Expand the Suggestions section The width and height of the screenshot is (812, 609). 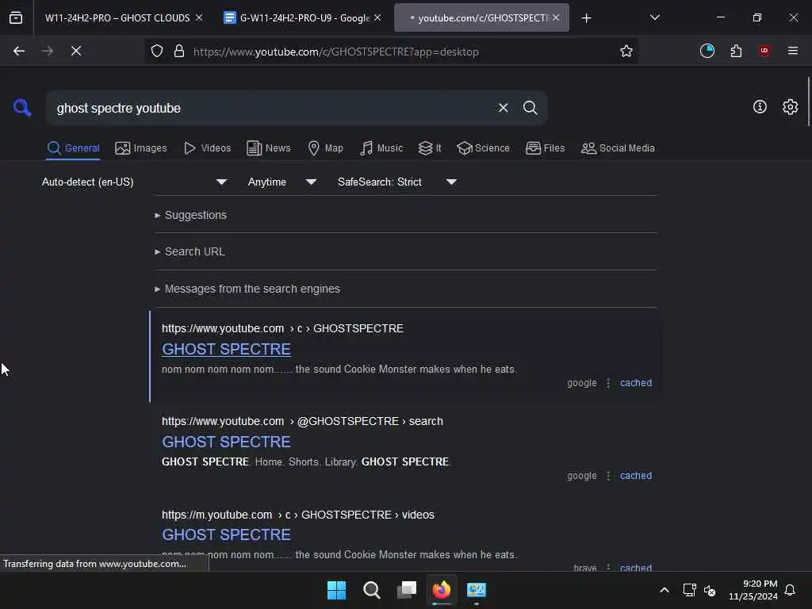pos(190,215)
